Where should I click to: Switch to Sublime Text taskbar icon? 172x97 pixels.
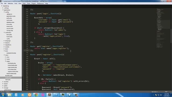pos(49,95)
